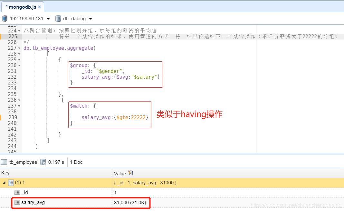Viewport: 344px width, 211px height.
Task: Click the salary_avg:{$avg:"$salary"} code line
Action: pos(121,77)
